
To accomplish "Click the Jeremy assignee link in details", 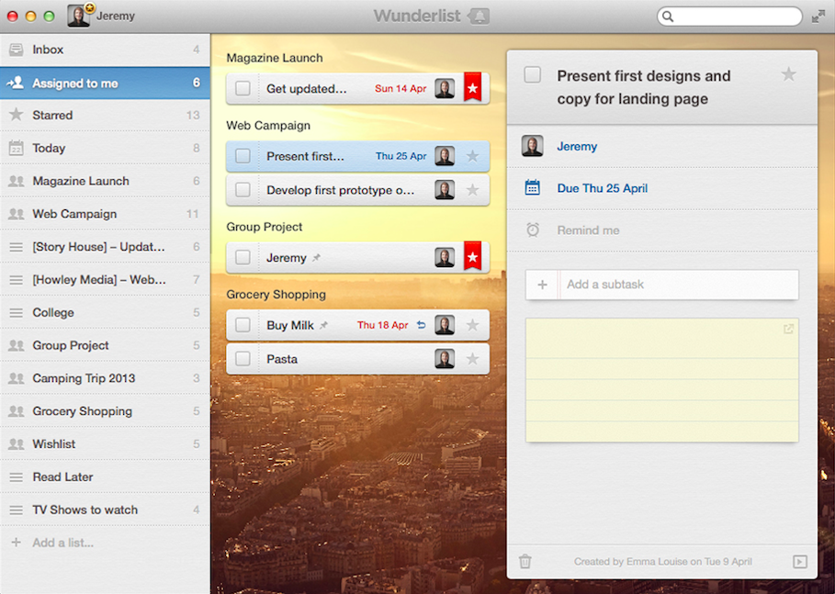I will 577,146.
